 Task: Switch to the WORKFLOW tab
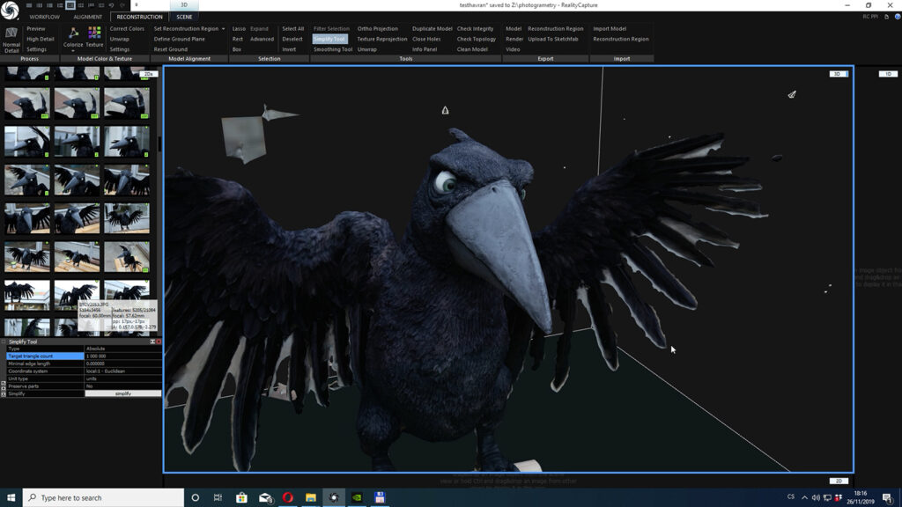(x=45, y=17)
